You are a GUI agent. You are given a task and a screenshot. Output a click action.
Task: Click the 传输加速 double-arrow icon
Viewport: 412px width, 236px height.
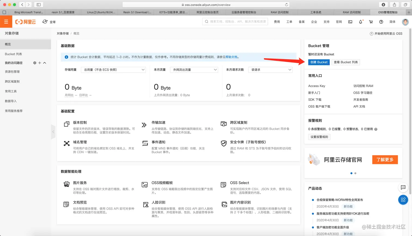point(144,125)
